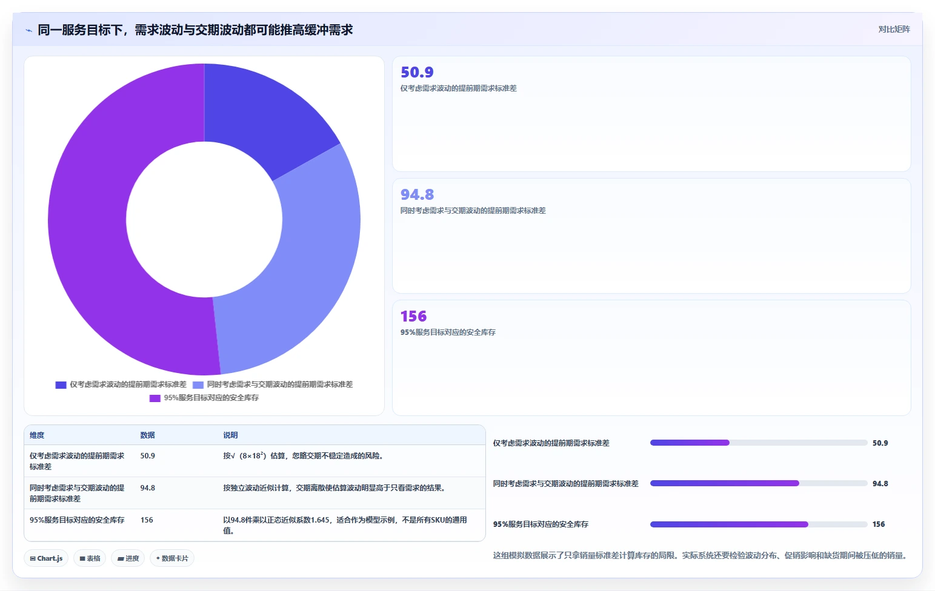Click the 94.8 progress bar
Viewport: 935px width, 591px height.
[759, 483]
